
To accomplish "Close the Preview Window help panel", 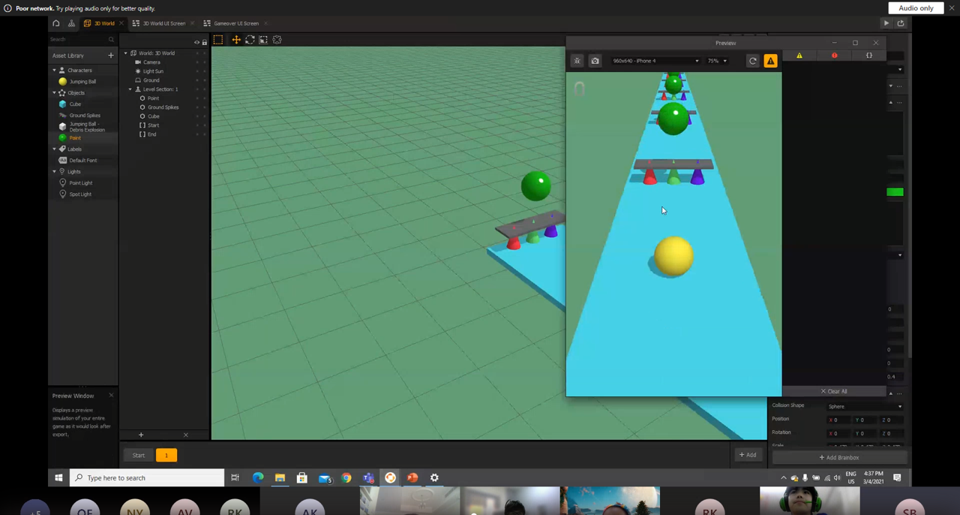I will pos(111,396).
